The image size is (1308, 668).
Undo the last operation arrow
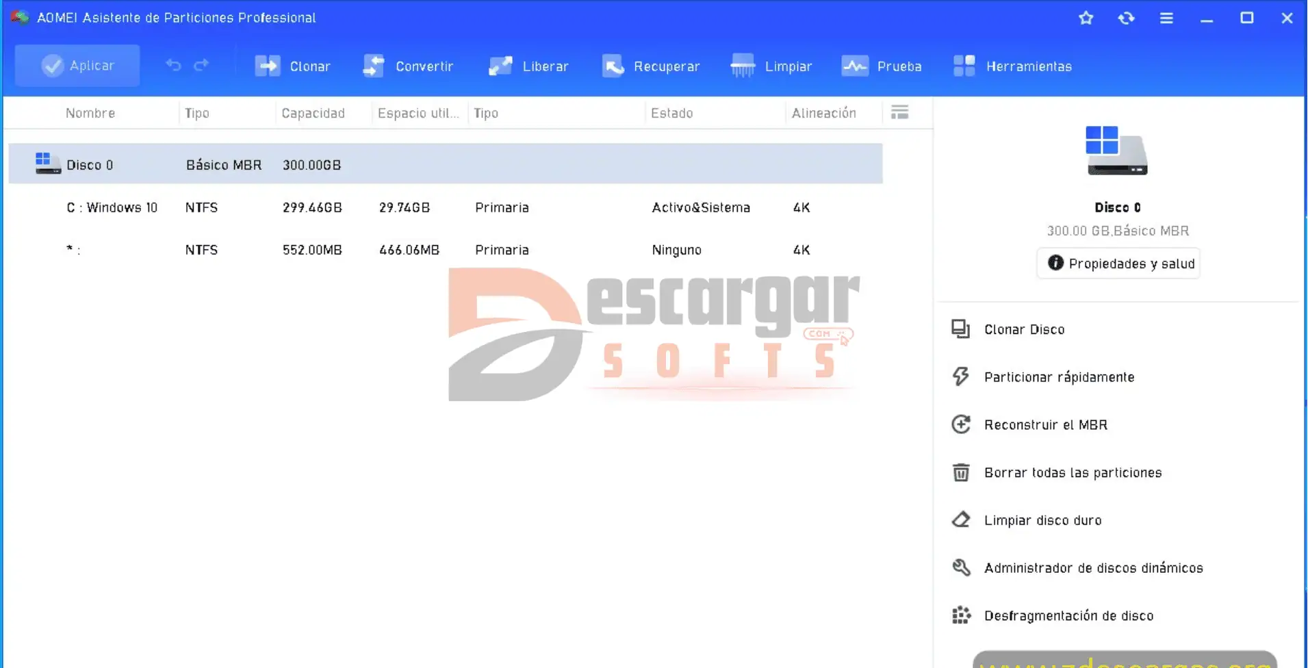coord(173,66)
